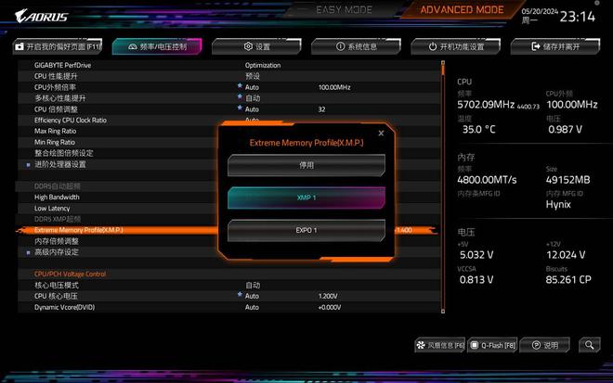This screenshot has width=613, height=383.
Task: Click the +0.000V DVID value
Action: [329, 307]
